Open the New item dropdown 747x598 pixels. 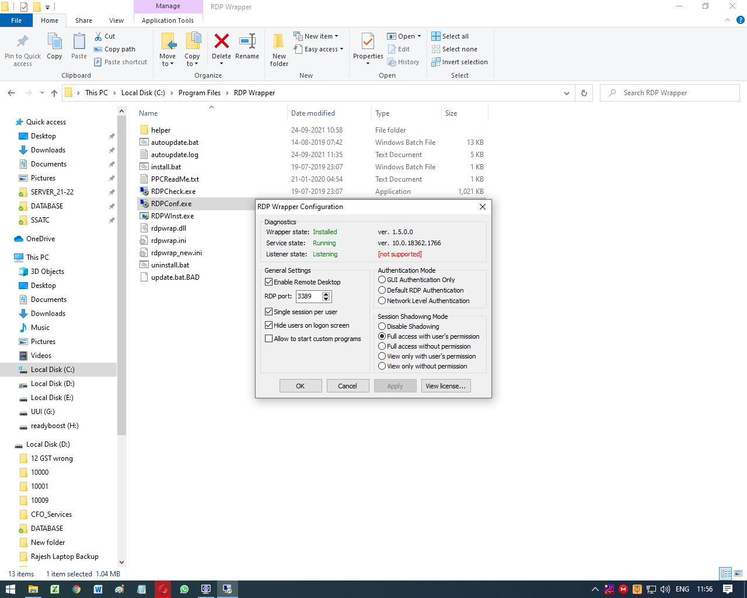[316, 36]
